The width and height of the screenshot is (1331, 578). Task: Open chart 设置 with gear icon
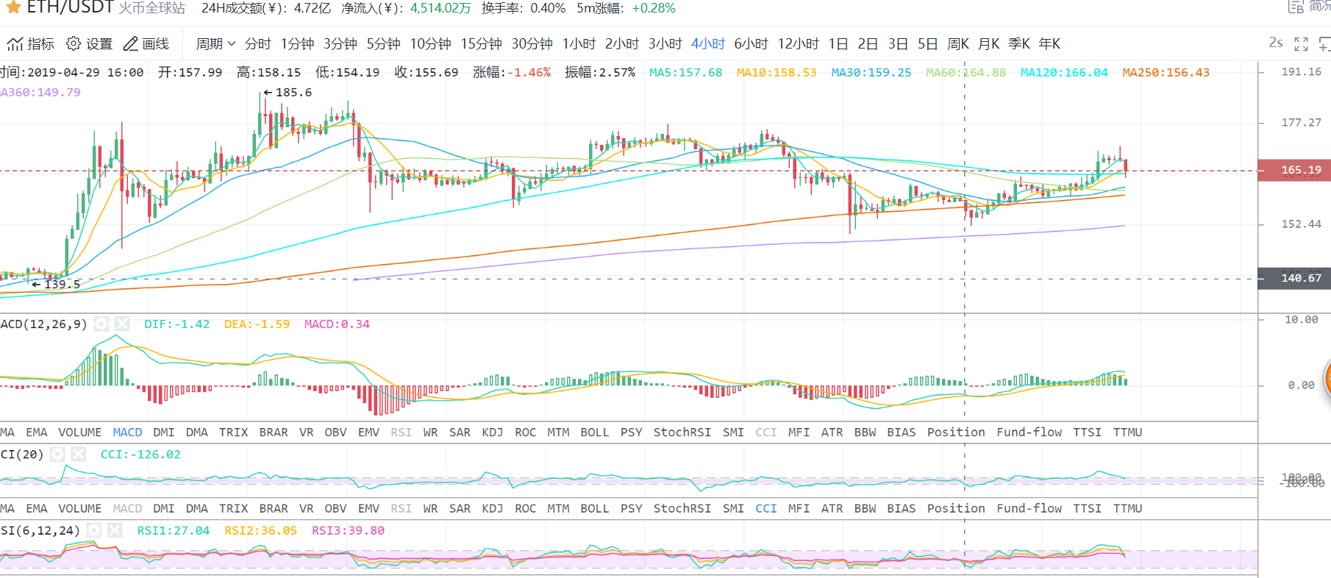(x=89, y=44)
